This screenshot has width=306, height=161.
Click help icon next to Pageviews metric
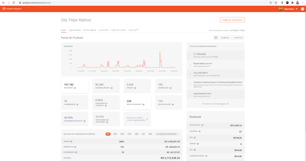(75, 88)
